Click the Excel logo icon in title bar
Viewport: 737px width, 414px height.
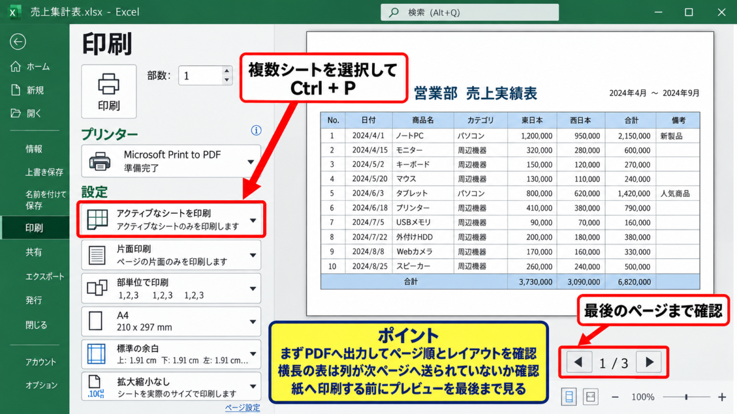14,11
